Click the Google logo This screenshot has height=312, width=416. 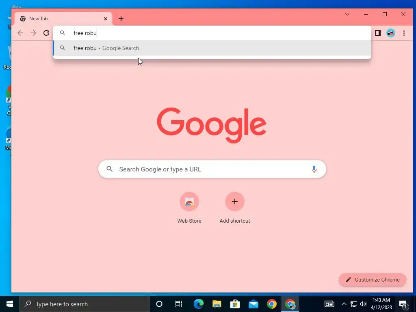[x=211, y=125]
